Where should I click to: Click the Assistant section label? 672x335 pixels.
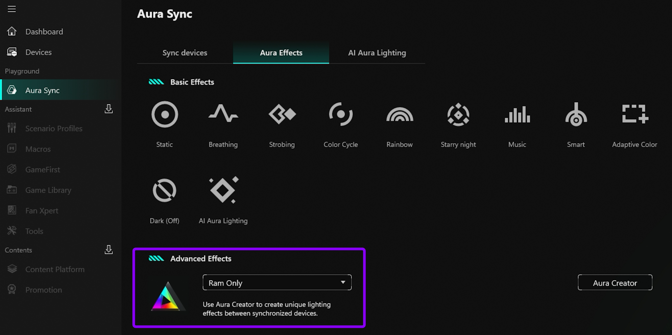tap(18, 109)
